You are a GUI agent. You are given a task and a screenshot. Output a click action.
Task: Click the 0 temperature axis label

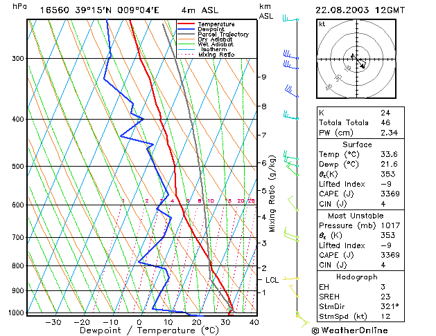(139, 322)
